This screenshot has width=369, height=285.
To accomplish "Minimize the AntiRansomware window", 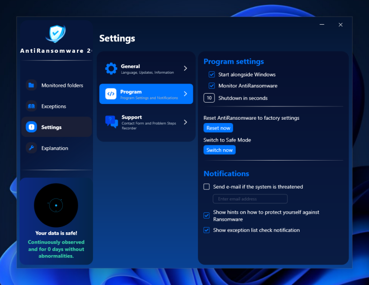I will (322, 25).
